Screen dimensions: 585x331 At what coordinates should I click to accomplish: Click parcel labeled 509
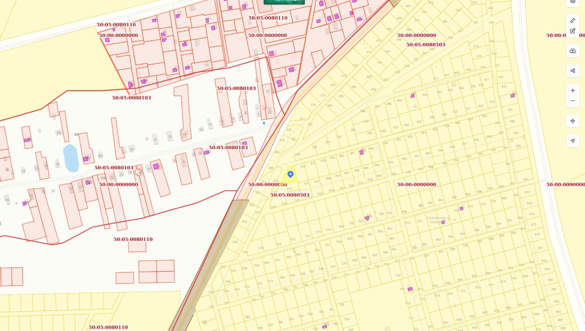(341, 227)
